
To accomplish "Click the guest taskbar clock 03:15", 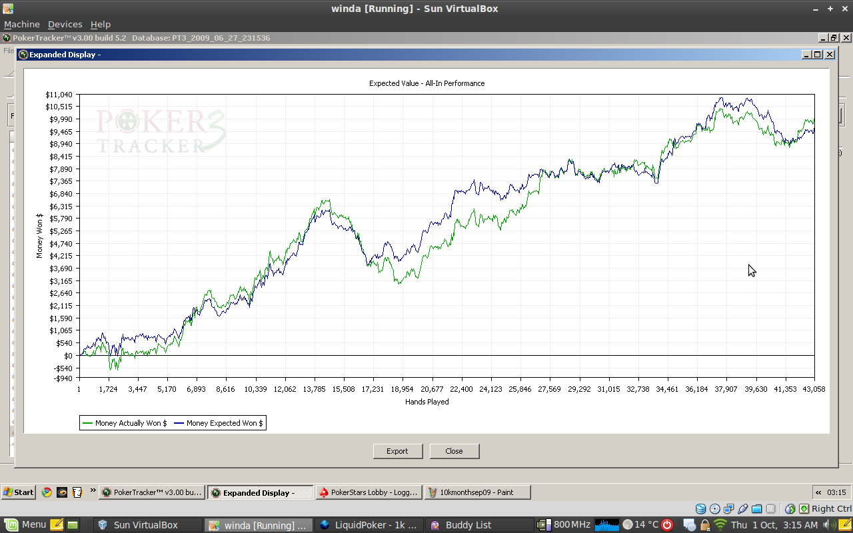I will click(836, 492).
